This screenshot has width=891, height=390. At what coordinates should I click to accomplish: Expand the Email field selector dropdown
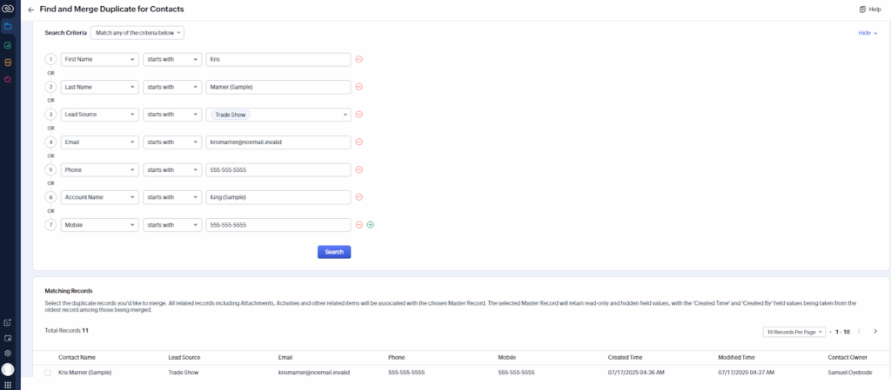[x=99, y=142]
